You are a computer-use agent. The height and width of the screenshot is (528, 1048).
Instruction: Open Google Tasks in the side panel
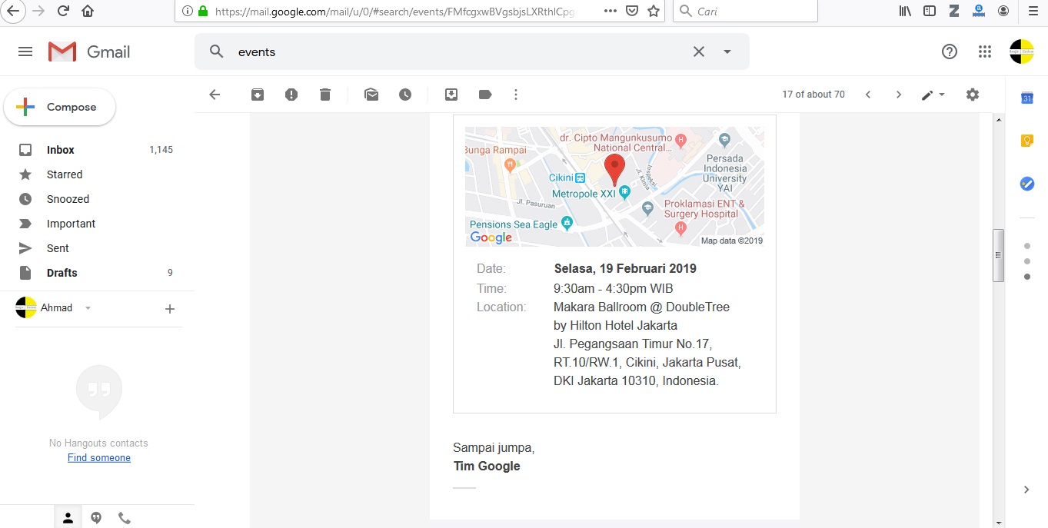(x=1027, y=183)
